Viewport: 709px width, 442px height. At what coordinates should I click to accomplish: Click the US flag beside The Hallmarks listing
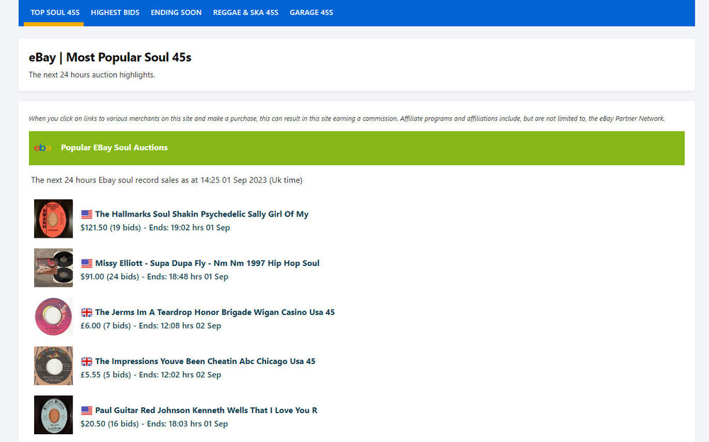86,214
